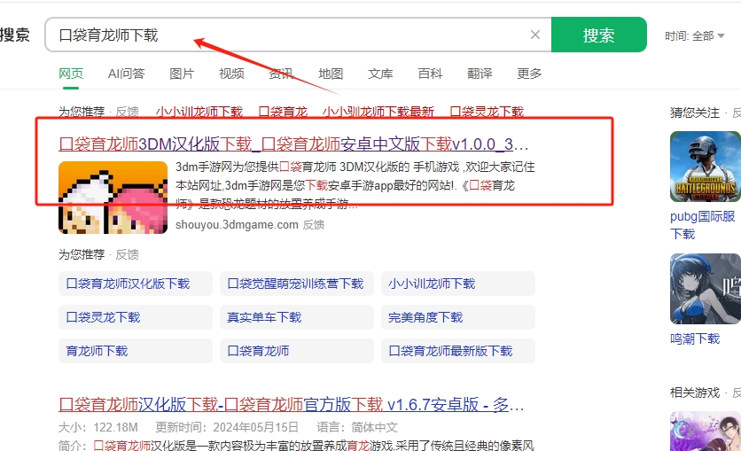Click the PUBG Battlegrounds game icon
This screenshot has height=451, width=741.
pyautogui.click(x=706, y=167)
